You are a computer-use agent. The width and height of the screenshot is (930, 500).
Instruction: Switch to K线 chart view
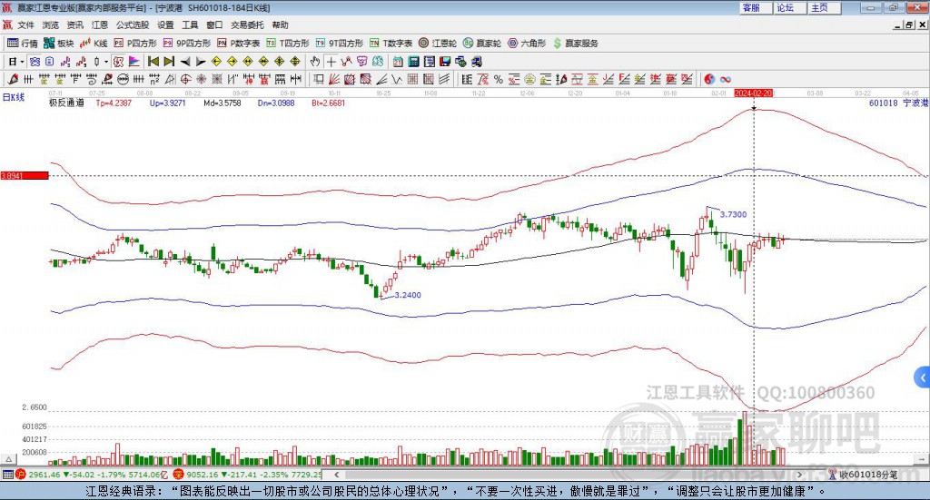(94, 44)
